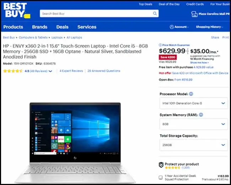The height and width of the screenshot is (185, 231).
Task: Click Processor Model info icon
Action: point(191,94)
